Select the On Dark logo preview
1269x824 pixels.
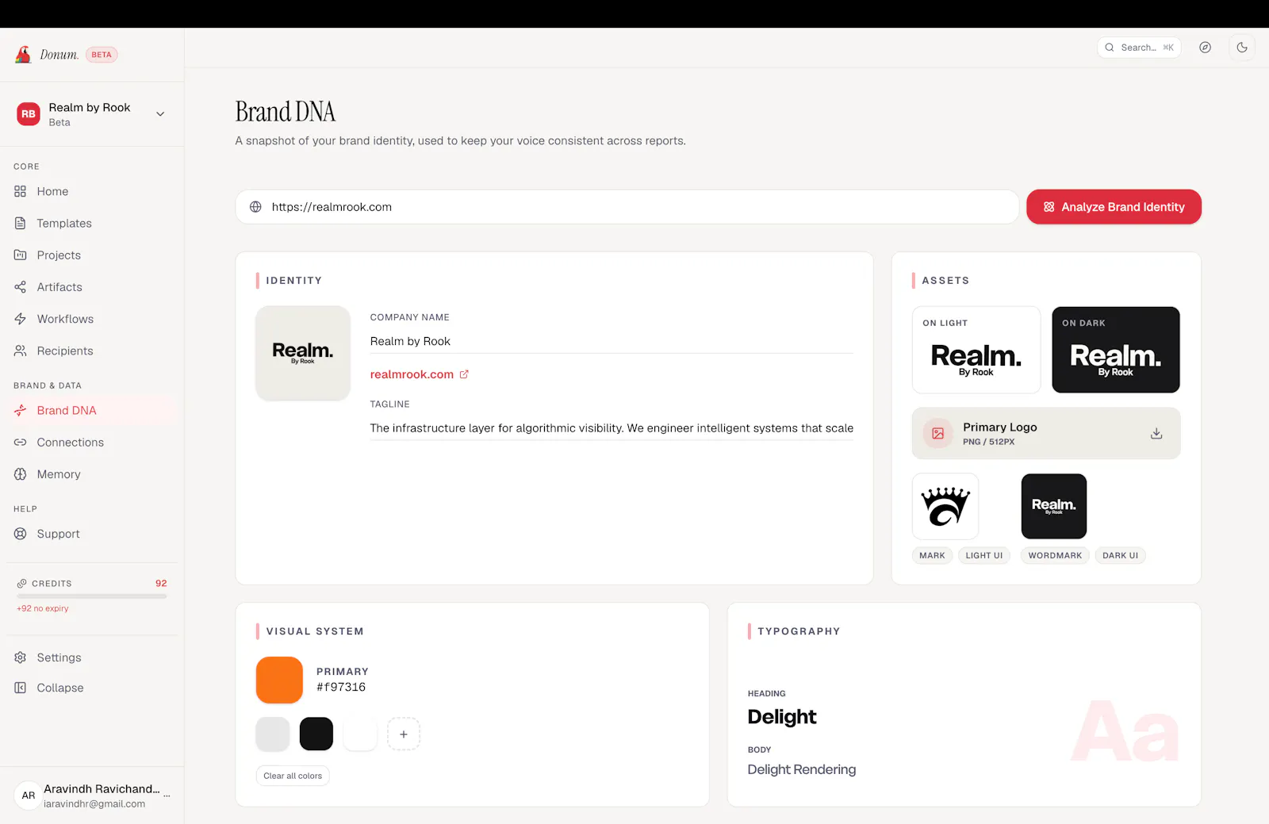[1116, 350]
